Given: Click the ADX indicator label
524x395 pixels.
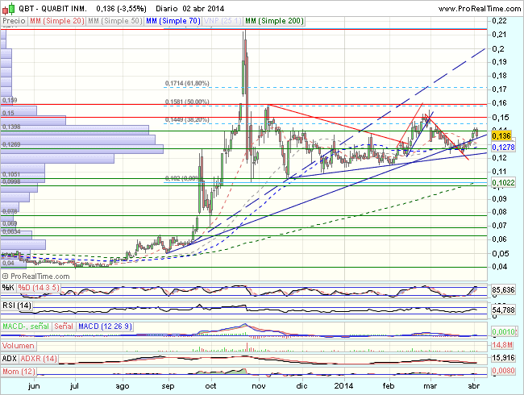Looking at the screenshot, I should point(10,359).
